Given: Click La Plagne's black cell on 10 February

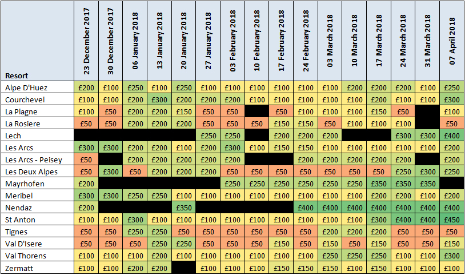Looking at the screenshot, I should pyautogui.click(x=257, y=111).
